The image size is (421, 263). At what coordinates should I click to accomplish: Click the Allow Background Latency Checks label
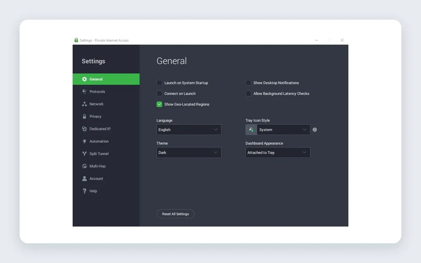(281, 94)
